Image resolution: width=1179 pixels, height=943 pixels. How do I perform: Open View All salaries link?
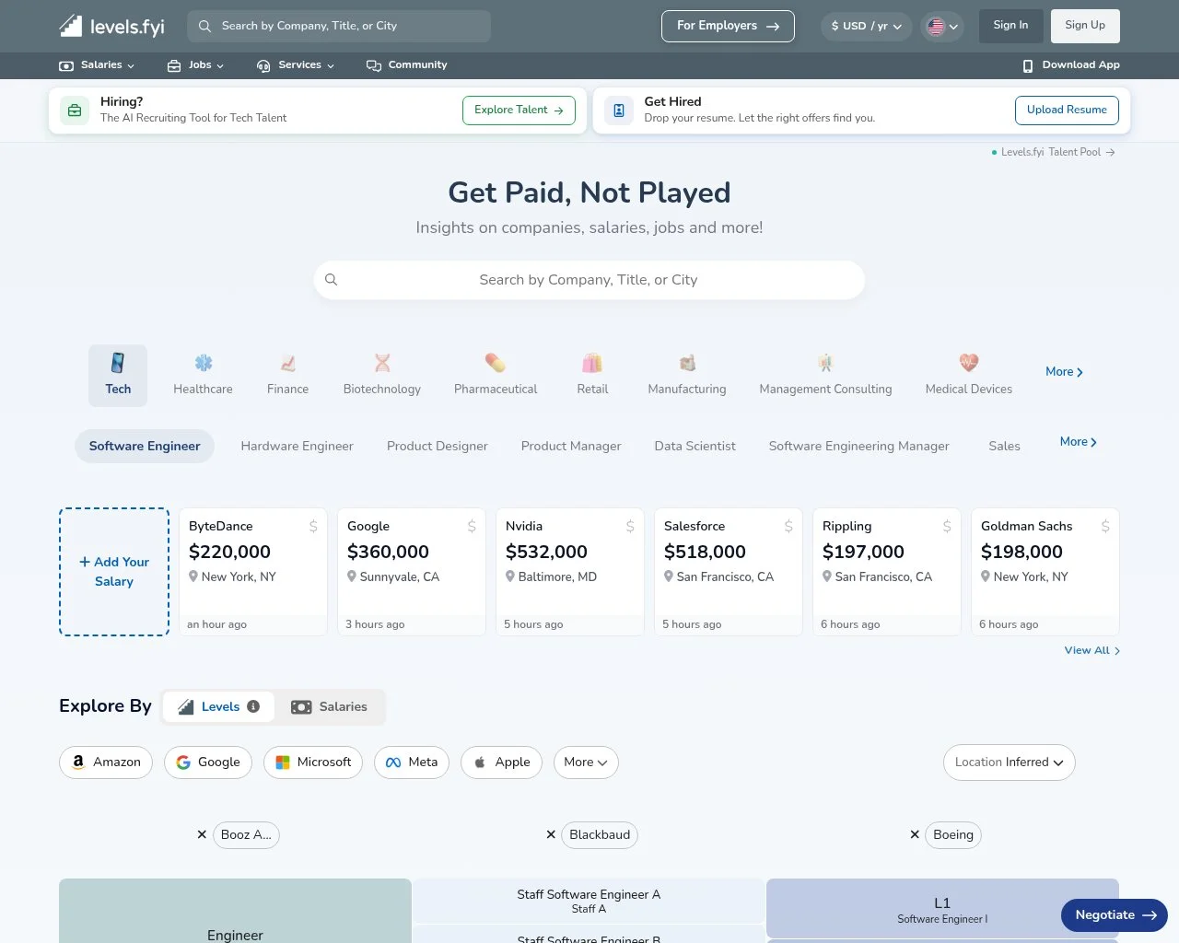pos(1092,650)
